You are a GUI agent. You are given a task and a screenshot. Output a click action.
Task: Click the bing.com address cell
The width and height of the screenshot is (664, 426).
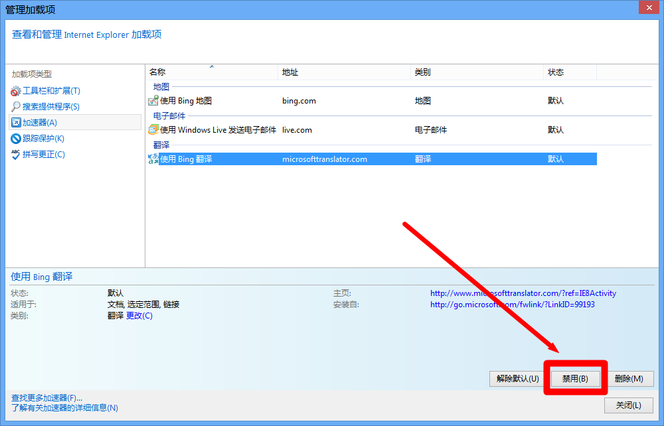point(299,101)
